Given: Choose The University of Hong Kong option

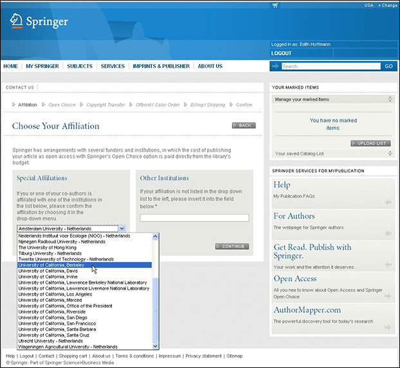Looking at the screenshot, I should (84, 247).
